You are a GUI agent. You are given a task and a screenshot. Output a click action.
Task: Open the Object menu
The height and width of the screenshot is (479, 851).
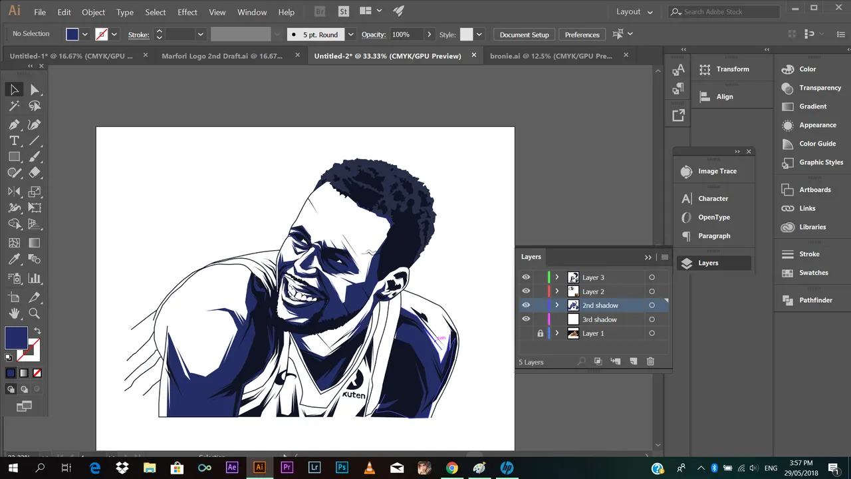pyautogui.click(x=93, y=12)
